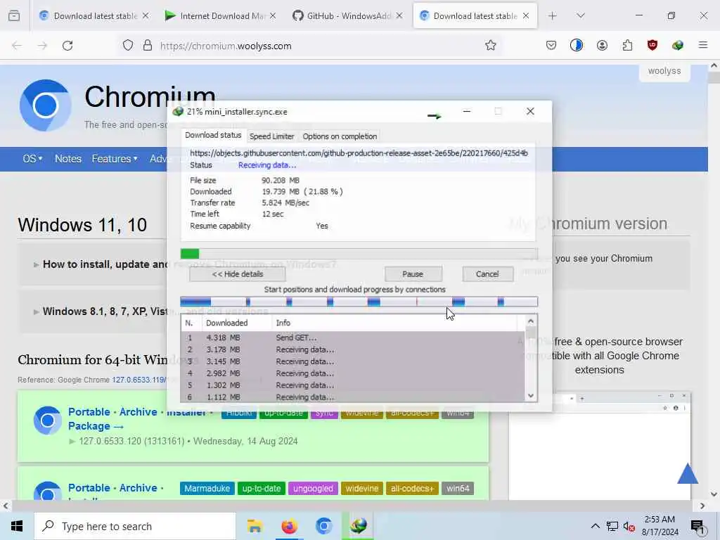Image resolution: width=720 pixels, height=540 pixels.
Task: Open Options on completion tab
Action: point(340,136)
